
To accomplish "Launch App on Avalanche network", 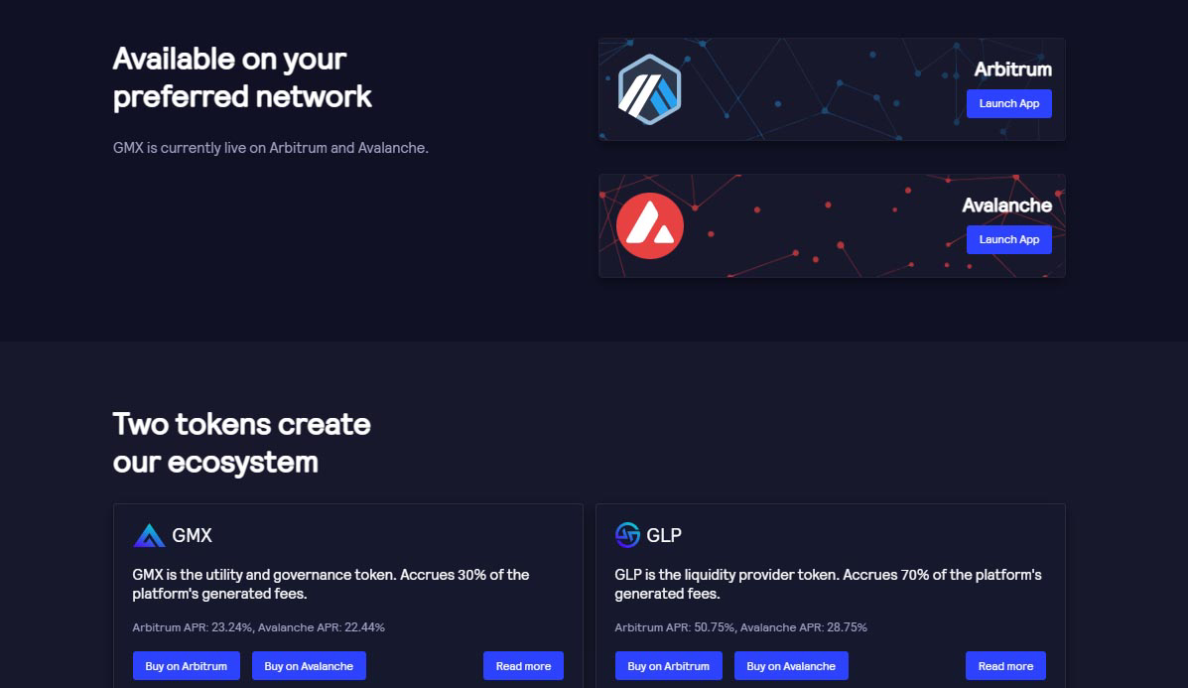I will pyautogui.click(x=1008, y=239).
